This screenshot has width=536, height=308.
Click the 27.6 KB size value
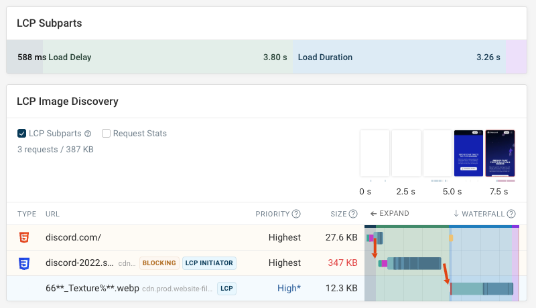coord(341,237)
